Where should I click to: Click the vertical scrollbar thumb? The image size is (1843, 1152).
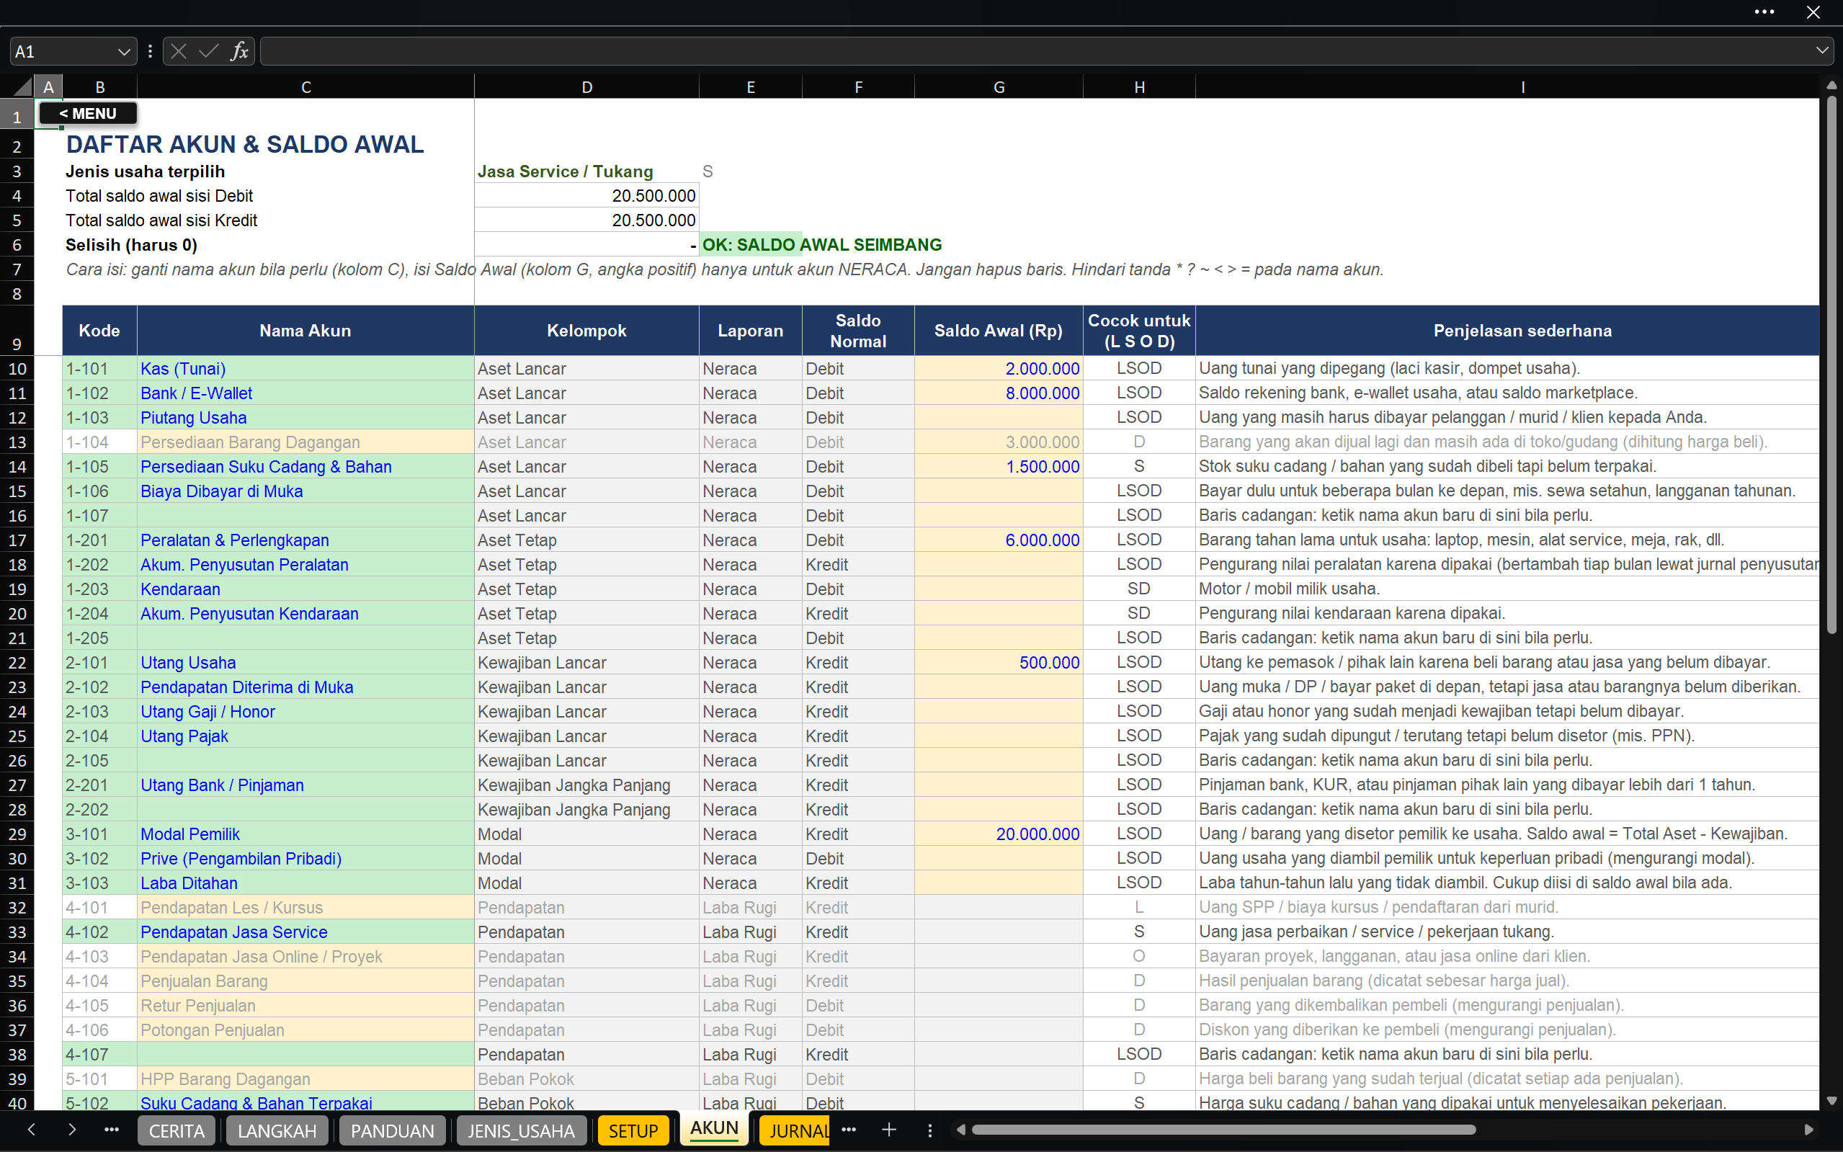click(x=1831, y=365)
